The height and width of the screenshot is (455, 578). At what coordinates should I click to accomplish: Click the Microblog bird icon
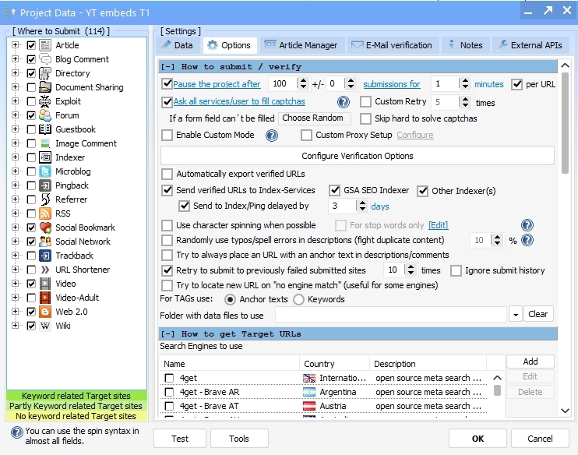click(45, 171)
